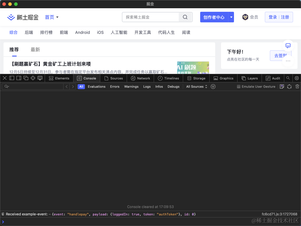This screenshot has height=226, width=301.
Task: Filter console by Debugs
Action: coord(173,87)
